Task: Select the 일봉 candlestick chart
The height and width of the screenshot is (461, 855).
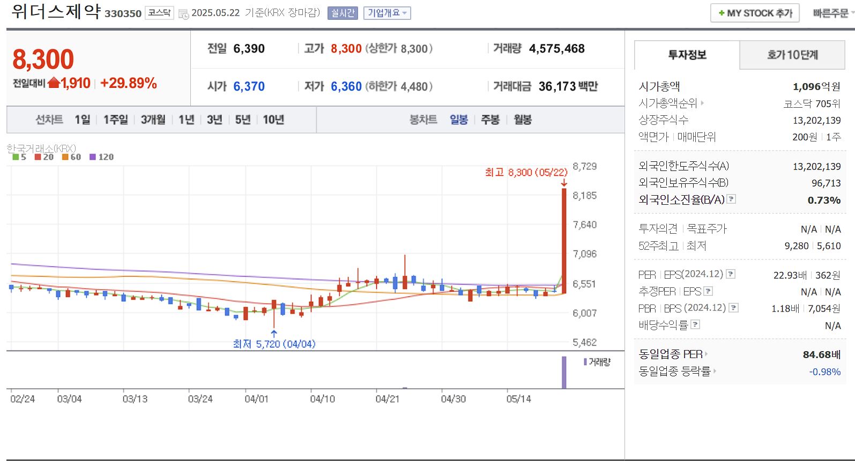Action: point(459,120)
